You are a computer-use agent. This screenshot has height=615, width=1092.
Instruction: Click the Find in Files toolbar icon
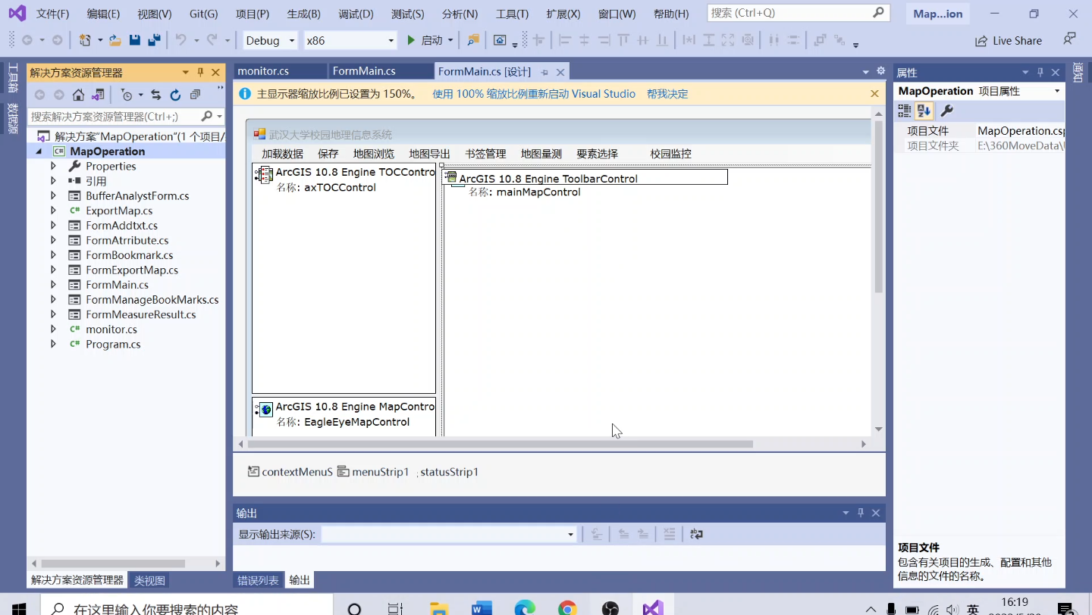tap(473, 40)
